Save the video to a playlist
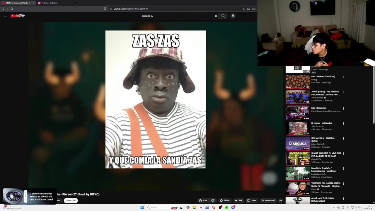The width and height of the screenshot is (375, 211). coord(252,200)
